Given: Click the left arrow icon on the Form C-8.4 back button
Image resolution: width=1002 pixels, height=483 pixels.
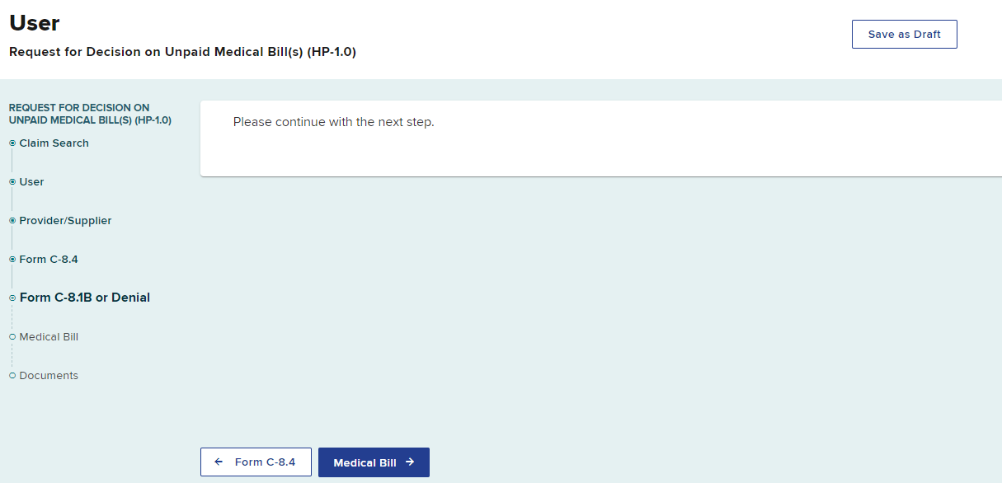Looking at the screenshot, I should click(x=219, y=462).
